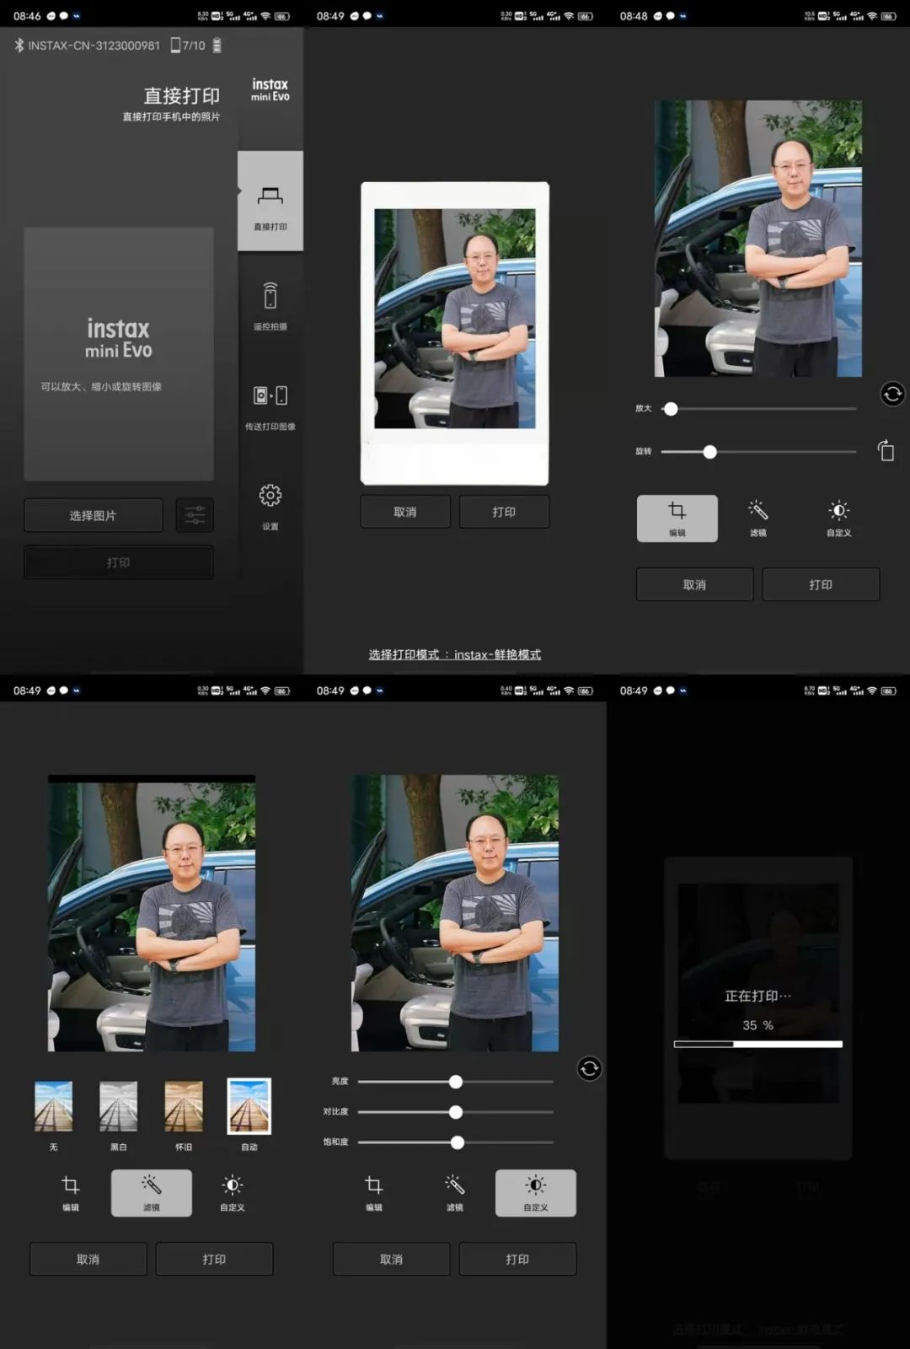Tap the 08:46 clock in status bar
This screenshot has height=1349, width=910.
point(27,16)
